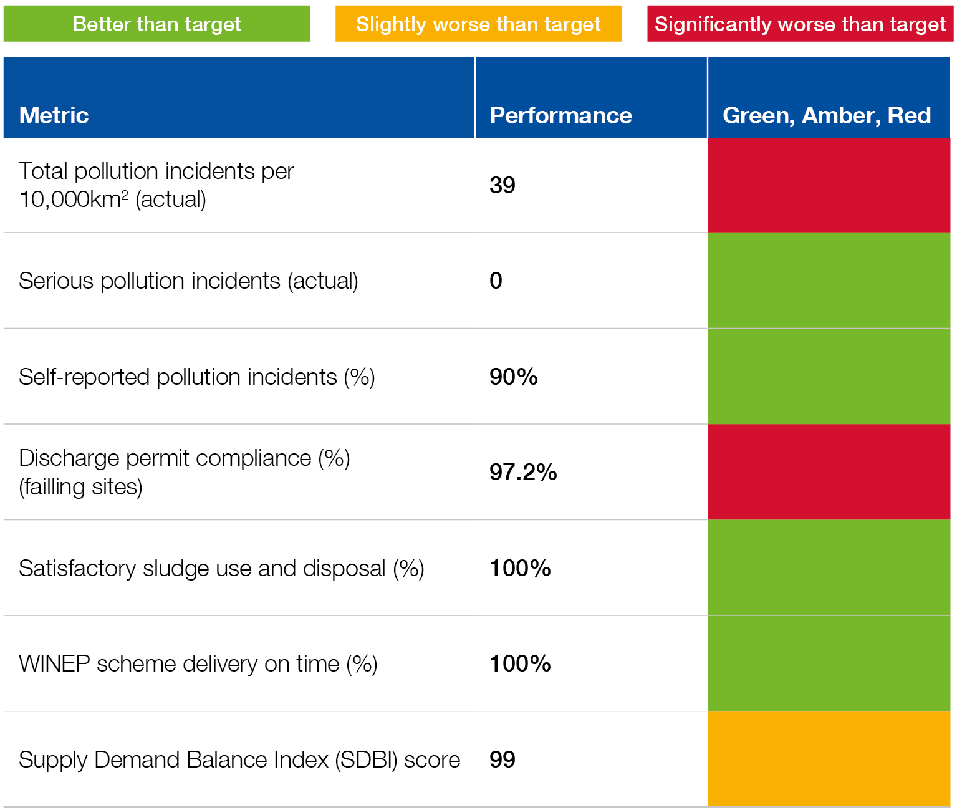Screen dimensions: 957x810
Task: Click the green 'Better than target' legend box
Action: pyautogui.click(x=156, y=24)
